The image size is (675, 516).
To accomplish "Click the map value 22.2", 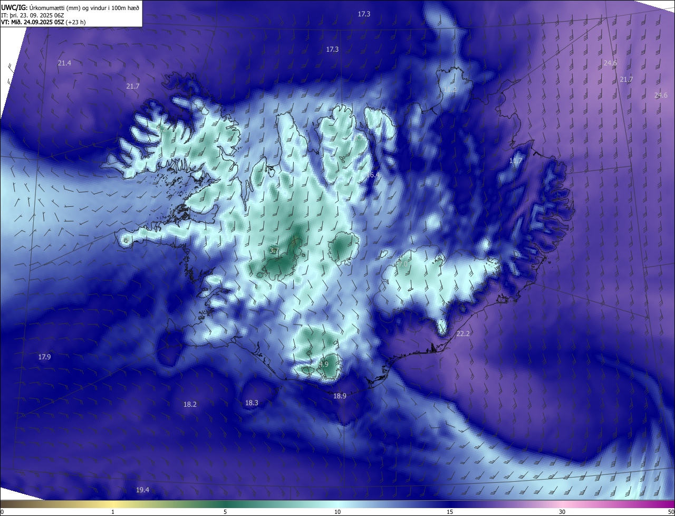I will pyautogui.click(x=463, y=334).
